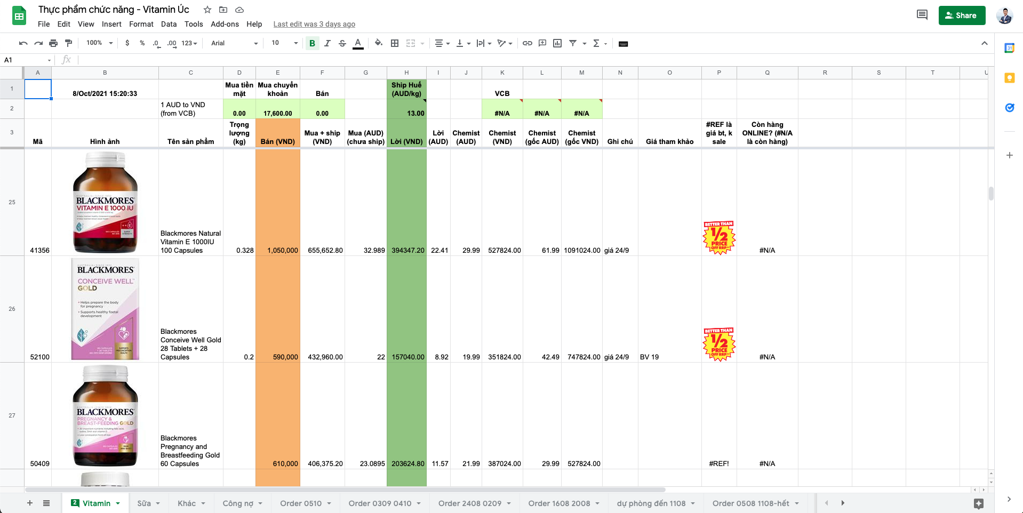The height and width of the screenshot is (513, 1023).
Task: Insert a chart from toolbar
Action: [557, 43]
